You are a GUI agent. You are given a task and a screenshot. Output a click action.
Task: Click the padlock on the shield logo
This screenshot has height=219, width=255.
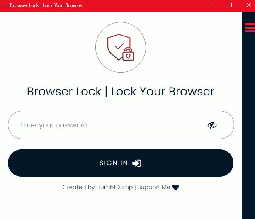tap(128, 54)
